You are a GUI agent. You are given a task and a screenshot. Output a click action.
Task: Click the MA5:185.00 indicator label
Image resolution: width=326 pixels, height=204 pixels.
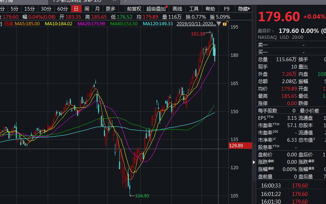[x=27, y=24]
